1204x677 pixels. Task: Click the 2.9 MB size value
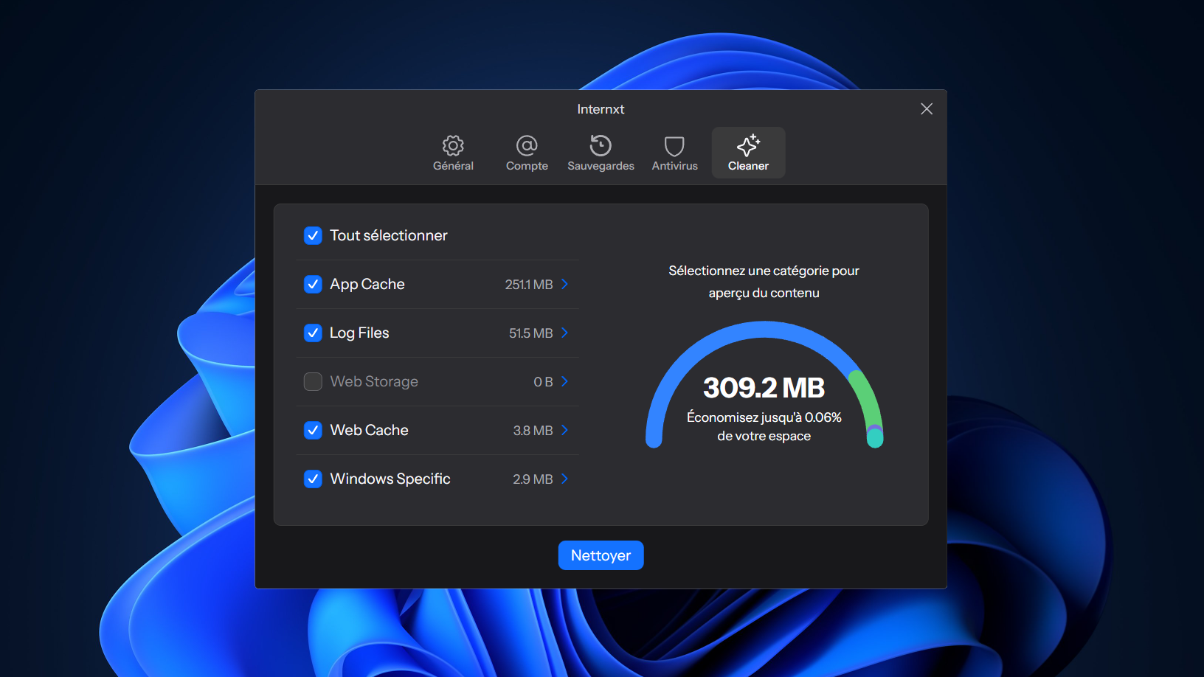(x=533, y=479)
